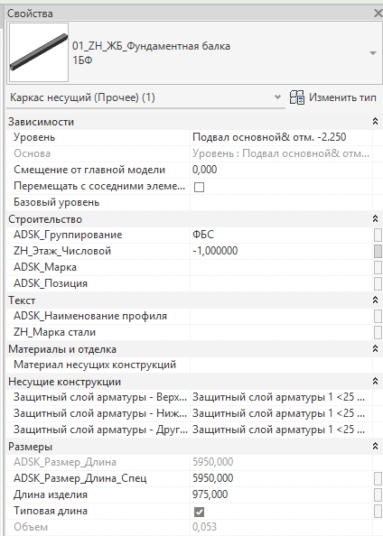The height and width of the screenshot is (536, 383).
Task: Open the Каркас несущий (Прочее) filter dropdown
Action: pos(278,97)
